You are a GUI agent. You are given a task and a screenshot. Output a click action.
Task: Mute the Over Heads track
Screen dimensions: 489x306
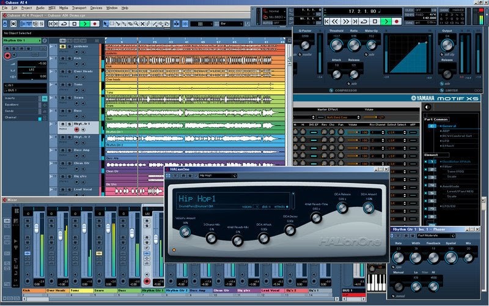(63, 72)
